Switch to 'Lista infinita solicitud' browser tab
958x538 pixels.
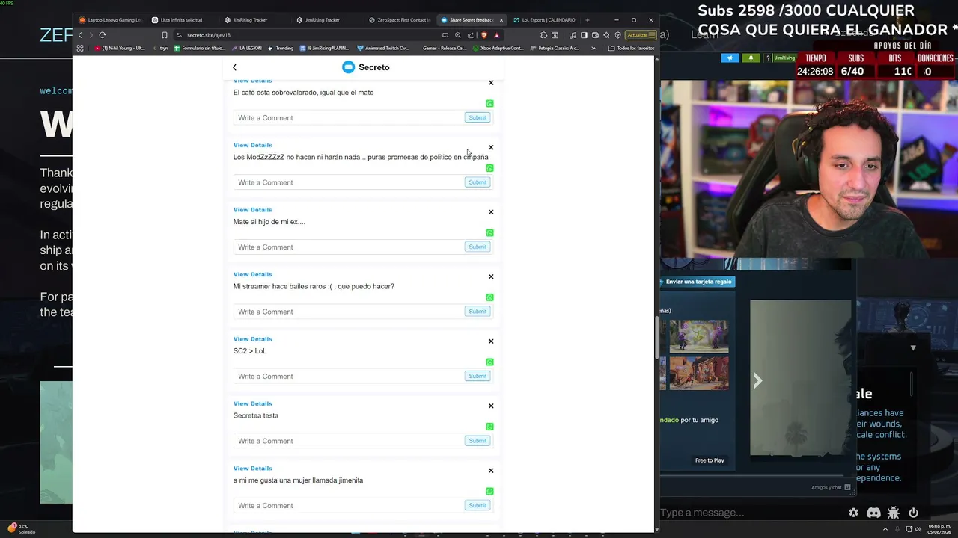point(183,20)
